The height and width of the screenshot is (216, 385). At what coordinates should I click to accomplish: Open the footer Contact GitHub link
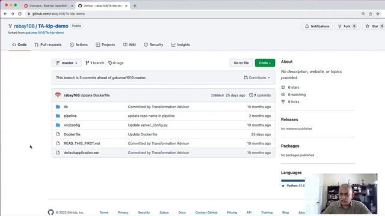[x=206, y=212]
